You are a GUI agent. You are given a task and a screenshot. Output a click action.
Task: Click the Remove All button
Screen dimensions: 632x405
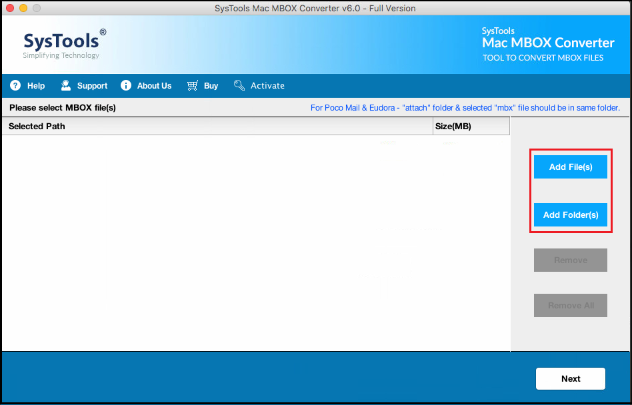tap(570, 305)
